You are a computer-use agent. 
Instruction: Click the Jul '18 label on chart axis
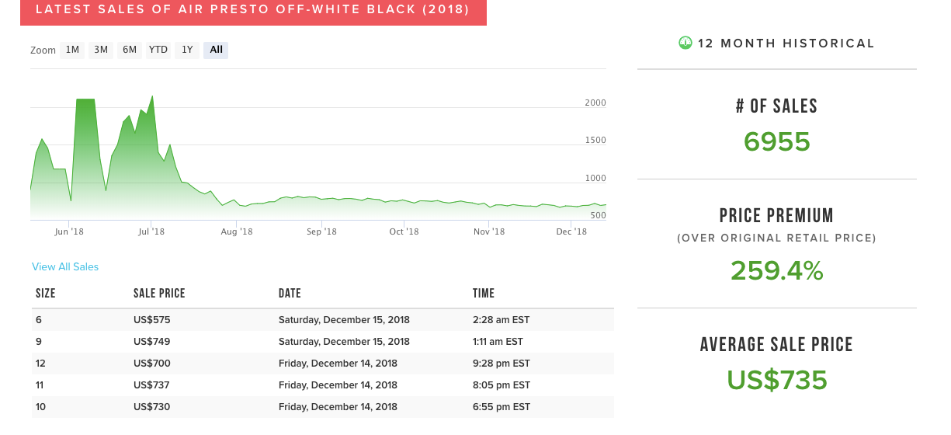[151, 231]
